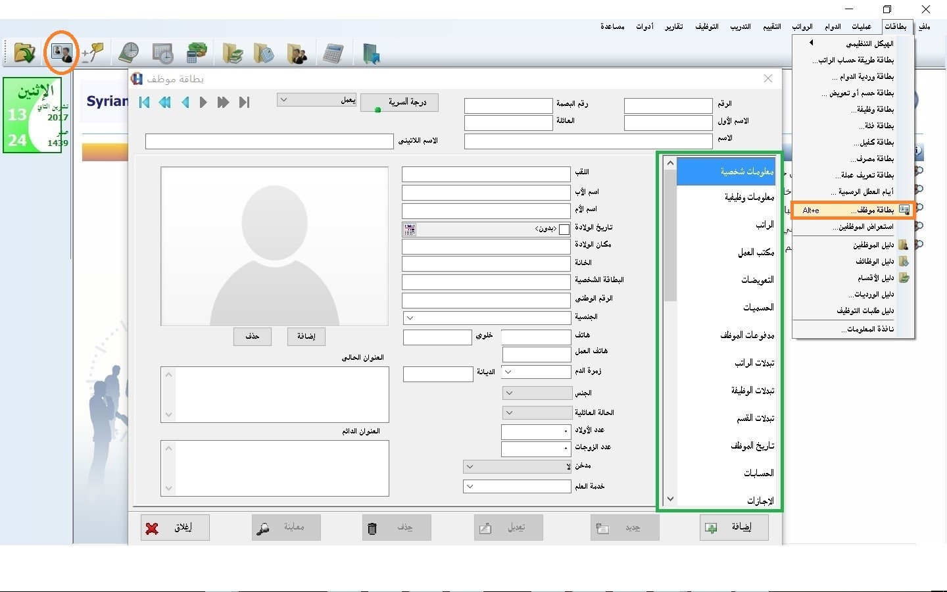Click the exit door toolbar icon
Image resolution: width=947 pixels, height=592 pixels.
coord(371,53)
